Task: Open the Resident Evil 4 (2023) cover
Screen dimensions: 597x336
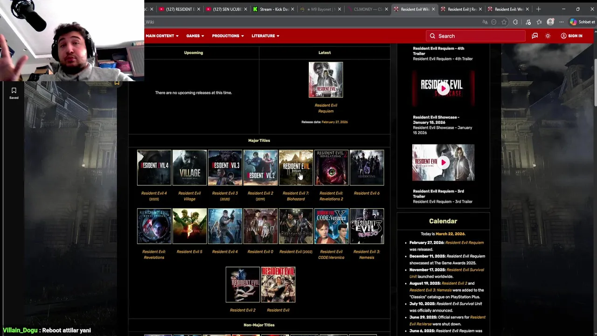Action: 154,168
